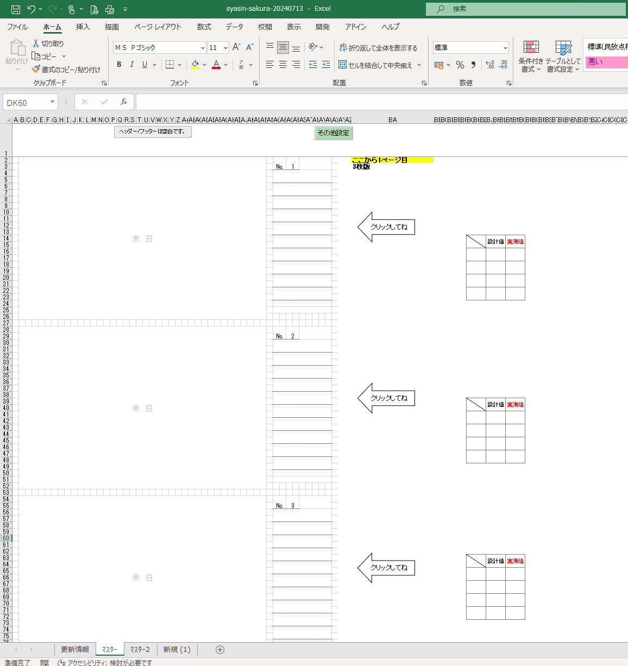This screenshot has height=666, width=628.
Task: Switch to the マスター2 sheet tab
Action: 140,650
